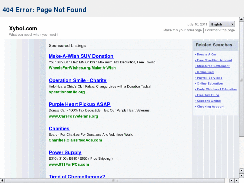Click the July 10, 2011 date text
The height and width of the screenshot is (183, 244).
tap(197, 24)
